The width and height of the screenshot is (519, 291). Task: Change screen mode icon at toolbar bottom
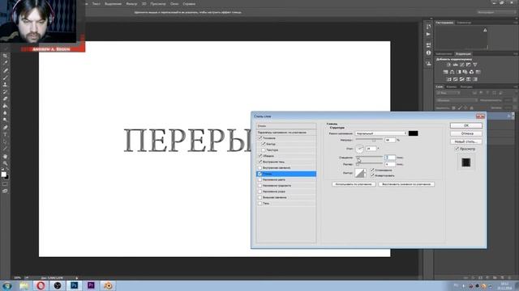[x=5, y=191]
